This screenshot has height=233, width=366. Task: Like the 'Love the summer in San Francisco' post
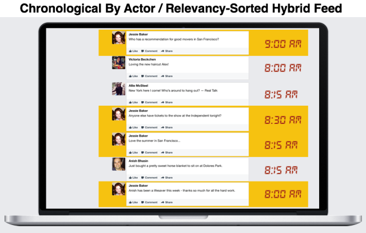tap(133, 152)
